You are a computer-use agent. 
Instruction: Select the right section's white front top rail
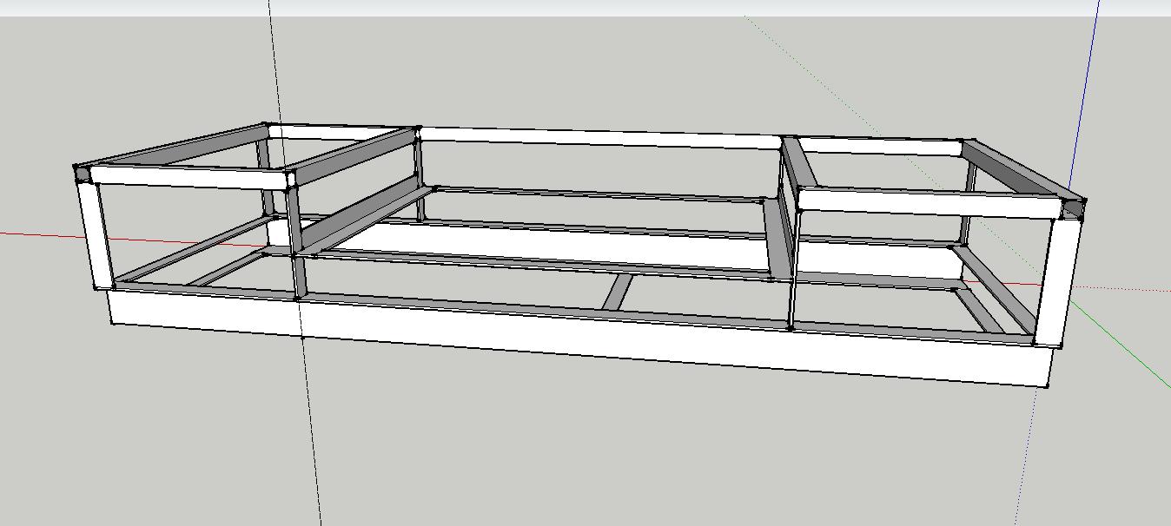pos(928,203)
